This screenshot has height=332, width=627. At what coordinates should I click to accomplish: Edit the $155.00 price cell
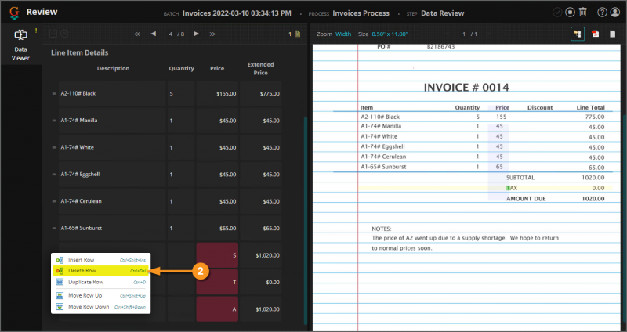[x=217, y=93]
